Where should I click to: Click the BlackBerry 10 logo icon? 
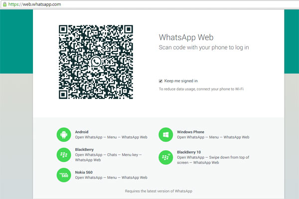coord(166,157)
